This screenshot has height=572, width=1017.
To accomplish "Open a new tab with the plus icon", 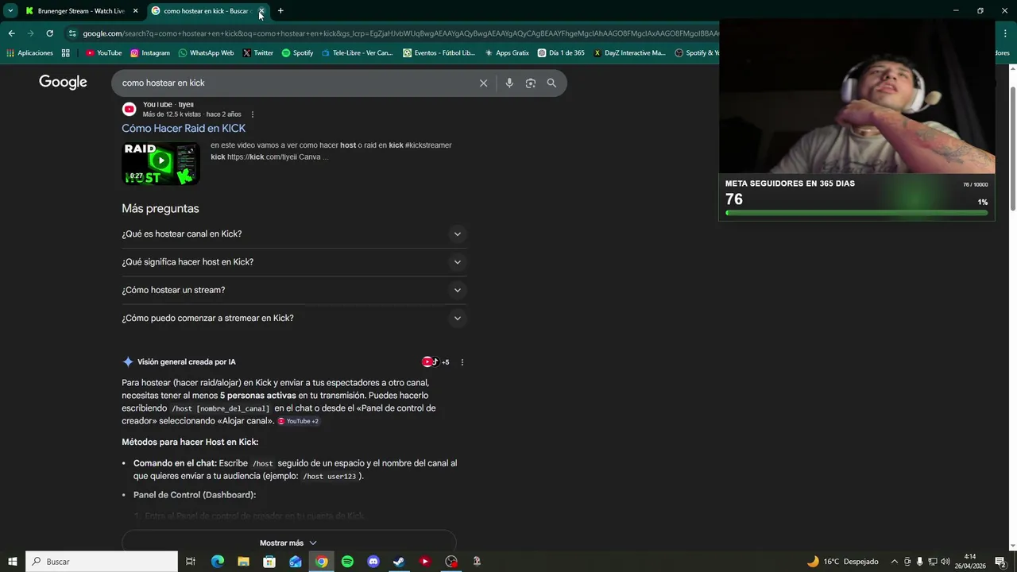I will 280,11.
